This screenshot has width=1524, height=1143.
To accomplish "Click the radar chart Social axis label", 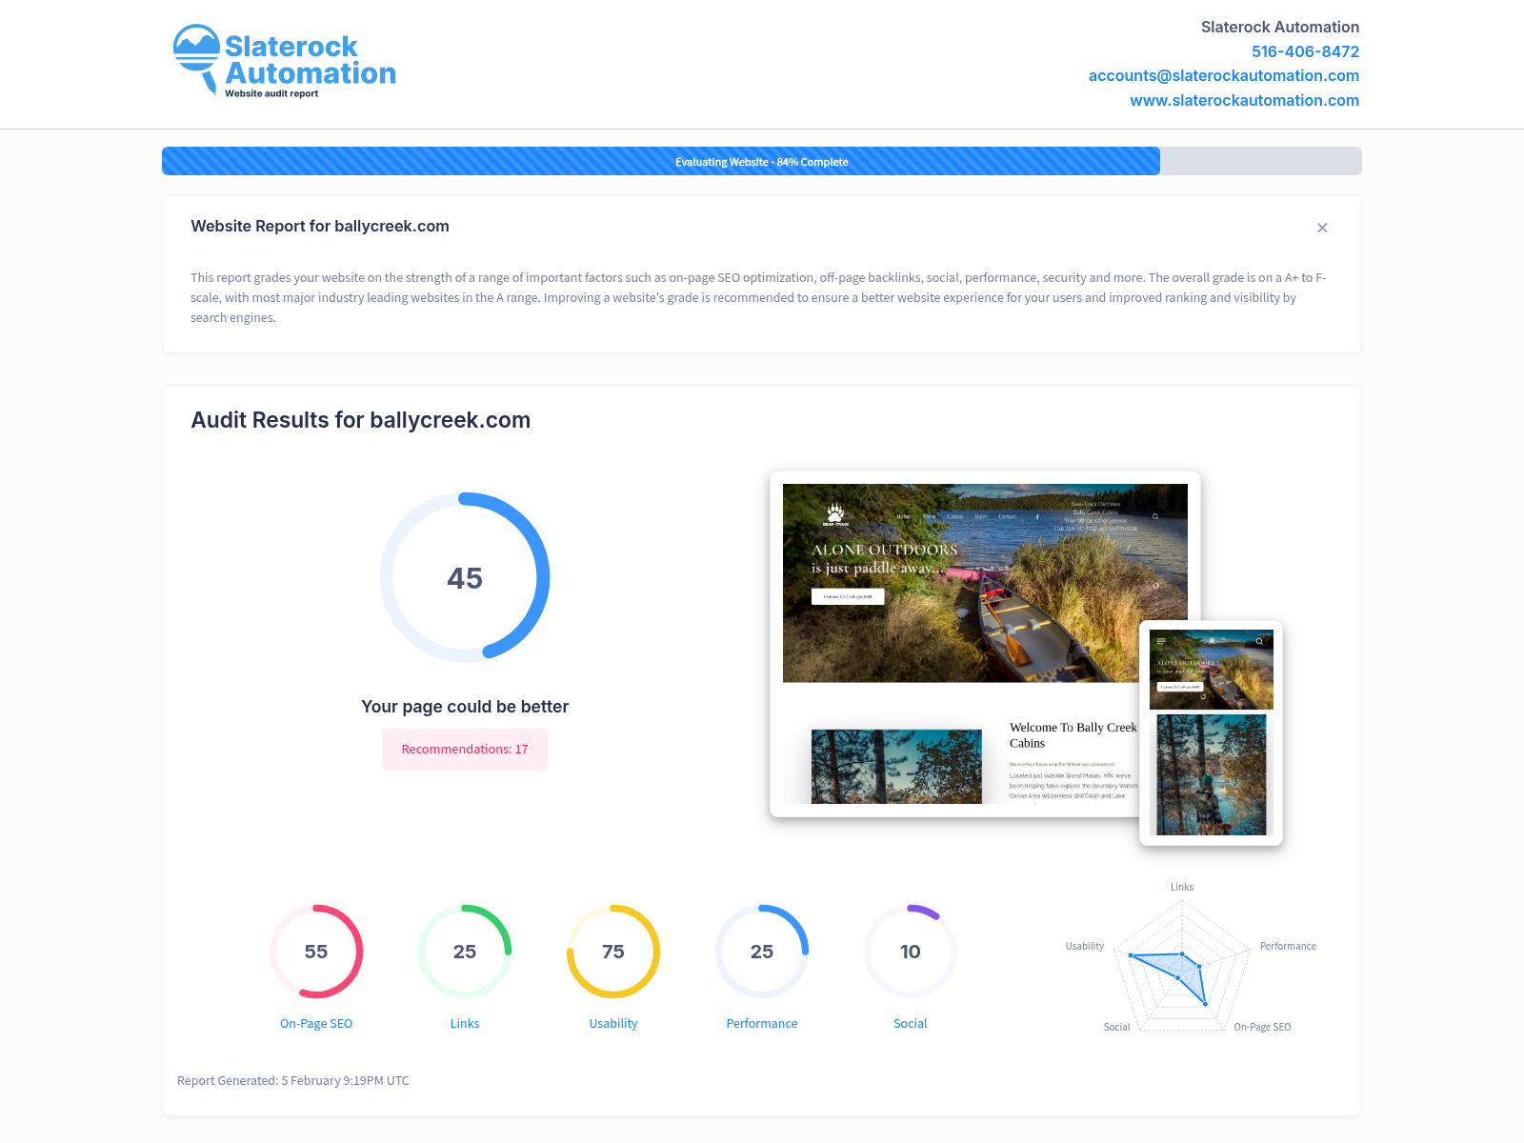I will pos(1116,1027).
